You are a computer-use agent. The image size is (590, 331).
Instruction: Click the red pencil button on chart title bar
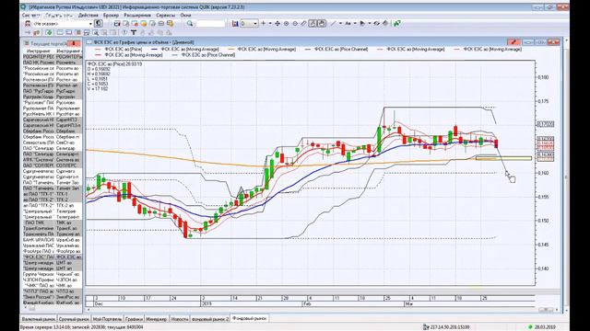point(513,42)
